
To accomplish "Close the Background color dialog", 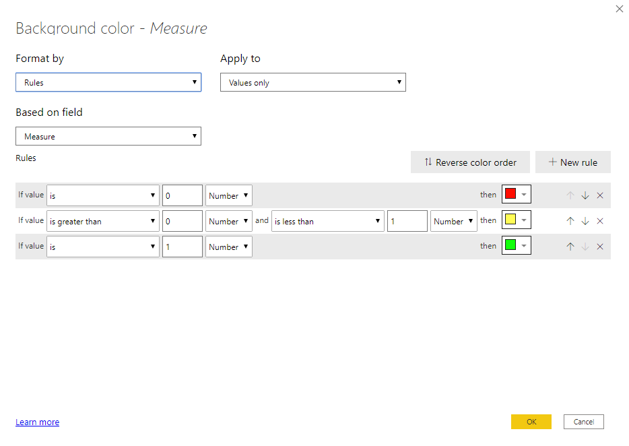I will pos(620,9).
